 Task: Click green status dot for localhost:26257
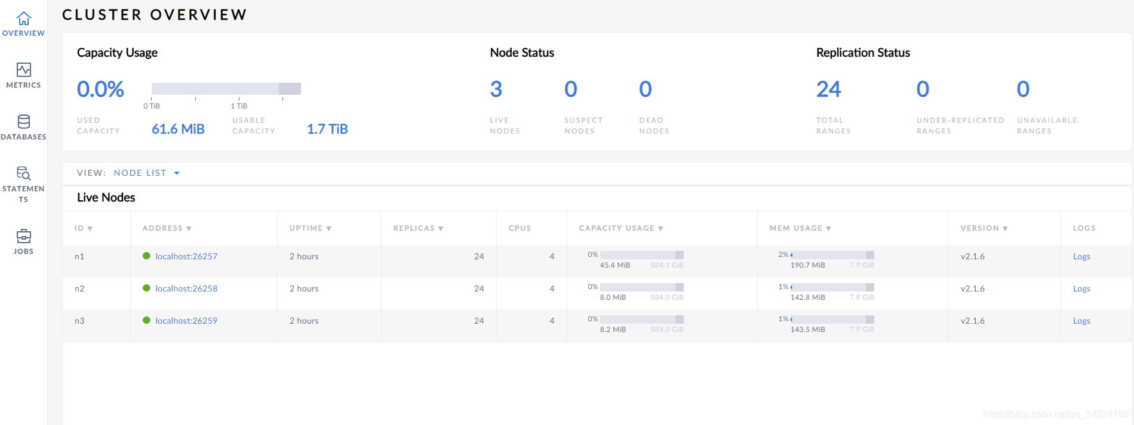click(146, 256)
